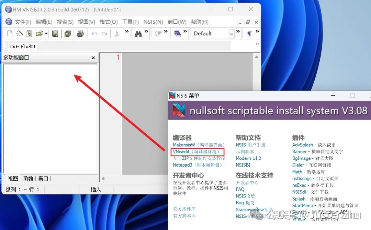371x230 pixels.
Task: Click the cascade windows icon
Action: pos(178,34)
